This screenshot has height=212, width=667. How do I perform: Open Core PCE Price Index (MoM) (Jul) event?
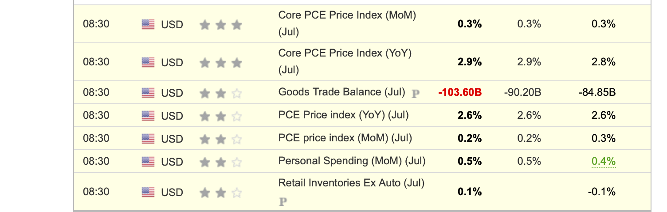coord(347,15)
